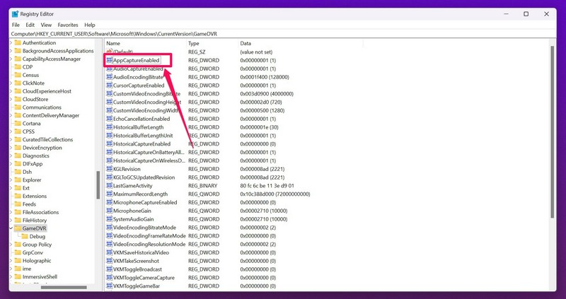Select the ImmersiveShell key

40,277
